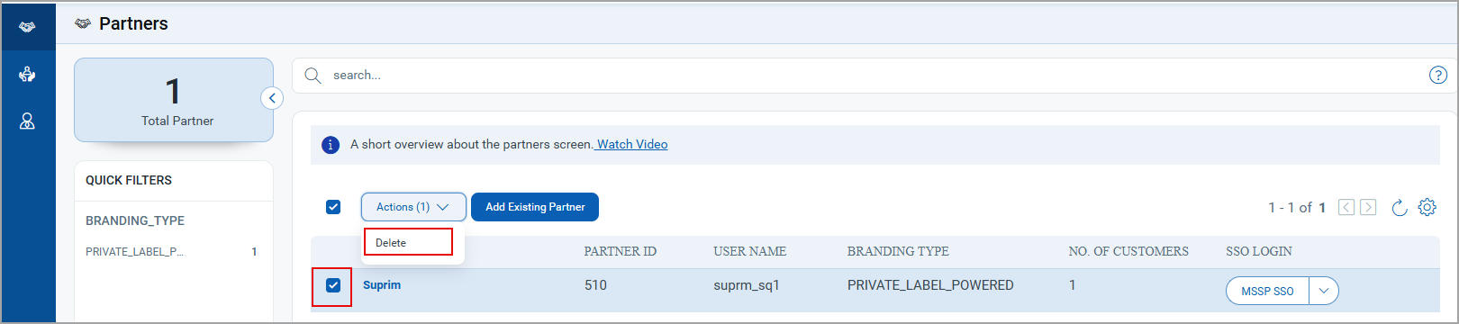Uncheck the Suprim row checkbox
This screenshot has height=324, width=1459.
pos(333,285)
